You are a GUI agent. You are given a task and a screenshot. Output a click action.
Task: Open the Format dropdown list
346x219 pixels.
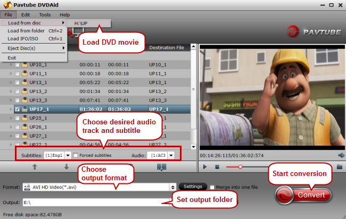tap(173, 187)
